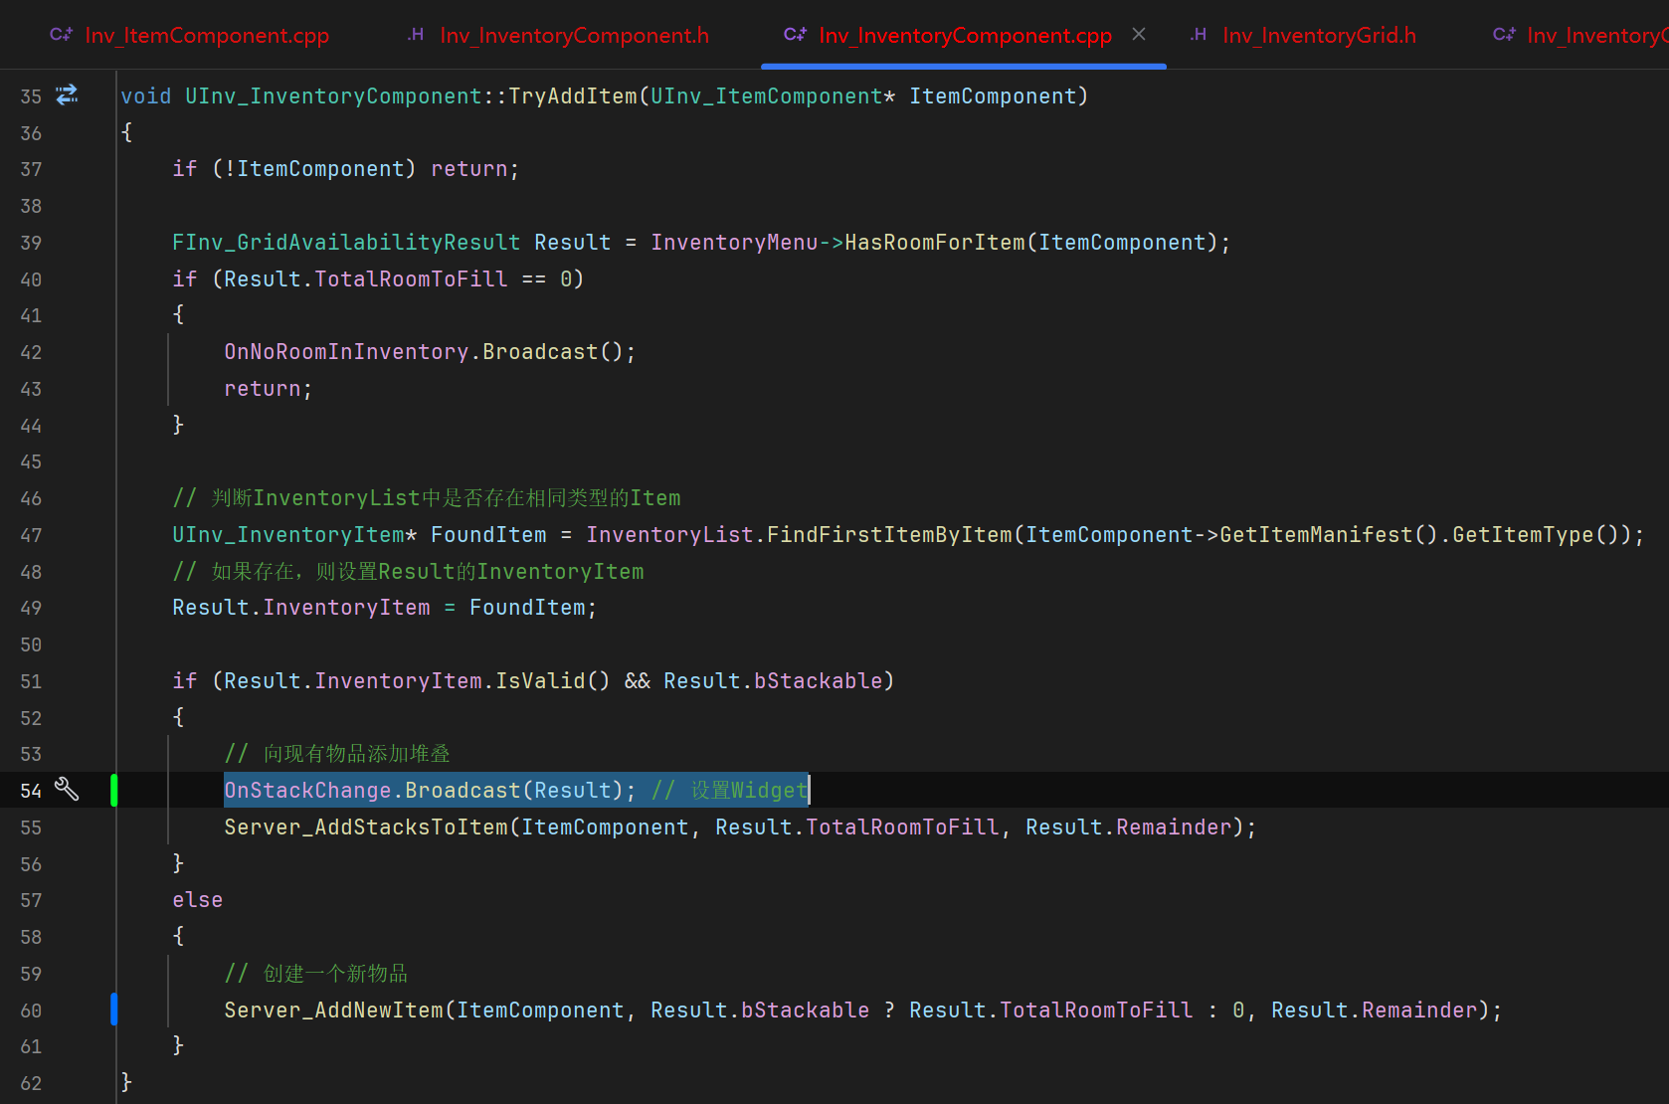Viewport: 1669px width, 1104px height.
Task: Close the Inv_InventoryComponent.cpp tab
Action: point(1139,35)
